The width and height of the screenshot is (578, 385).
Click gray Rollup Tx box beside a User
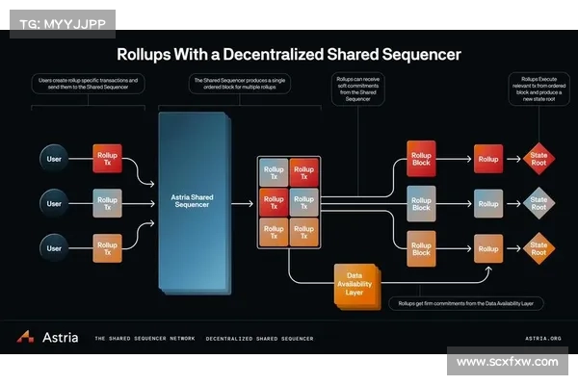coord(107,203)
